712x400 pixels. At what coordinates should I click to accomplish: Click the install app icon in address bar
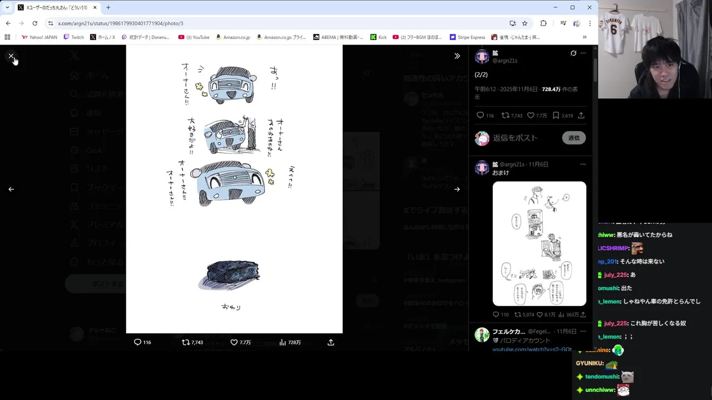pos(512,23)
